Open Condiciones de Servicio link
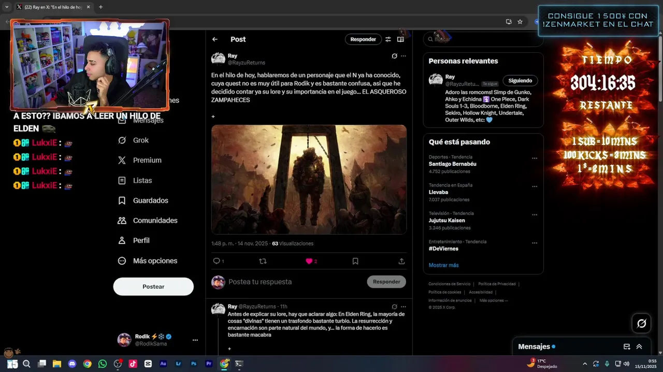This screenshot has width=663, height=372. pos(449,284)
